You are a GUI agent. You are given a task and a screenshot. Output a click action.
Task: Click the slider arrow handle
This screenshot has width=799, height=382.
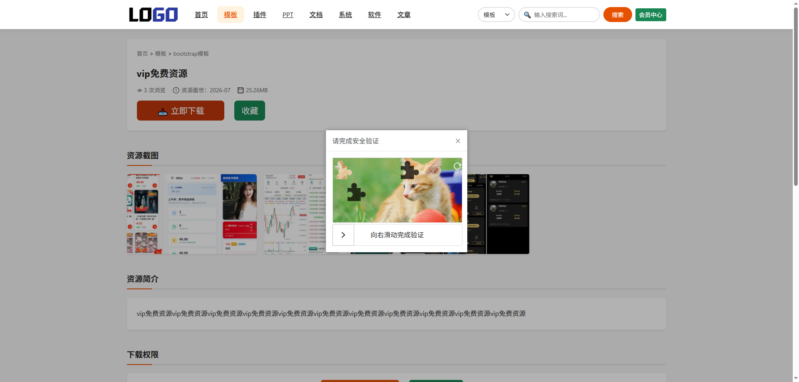[x=343, y=235]
